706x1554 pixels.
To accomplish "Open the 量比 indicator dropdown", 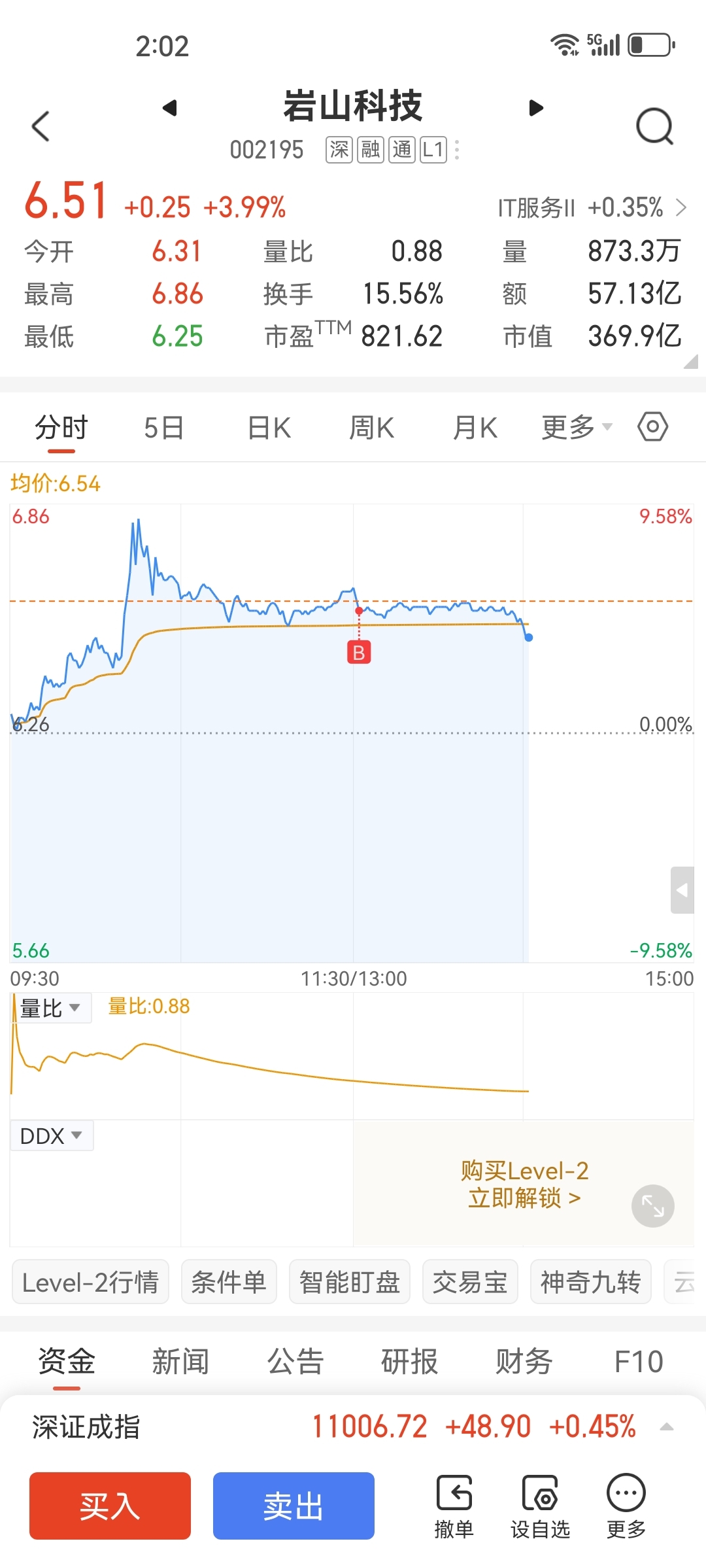I will [x=51, y=1008].
